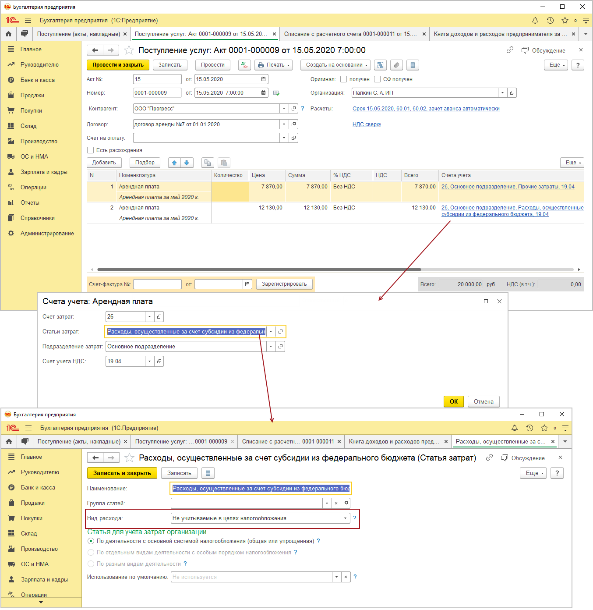Open the calendar picker for Номер date 15.05.2020 7:00:00
The height and width of the screenshot is (610, 593).
pos(264,93)
